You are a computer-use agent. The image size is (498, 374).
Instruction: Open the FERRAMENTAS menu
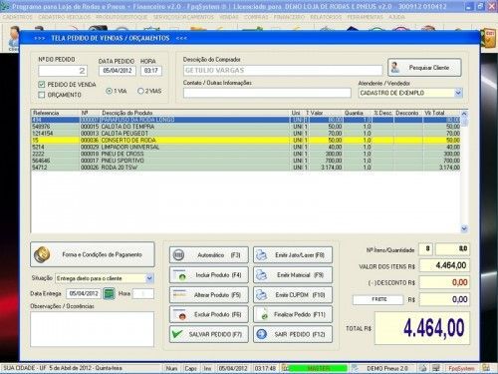pos(366,17)
